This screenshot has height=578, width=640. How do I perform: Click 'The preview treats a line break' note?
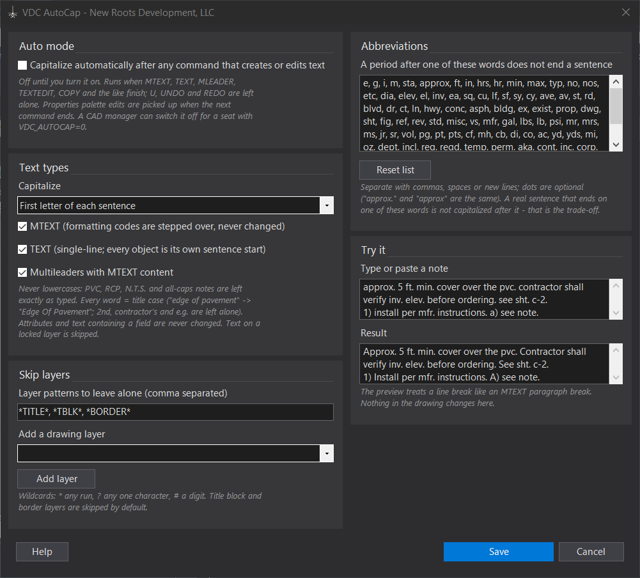pyautogui.click(x=476, y=397)
